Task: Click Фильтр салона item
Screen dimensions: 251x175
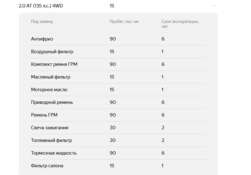Action: click(x=47, y=165)
